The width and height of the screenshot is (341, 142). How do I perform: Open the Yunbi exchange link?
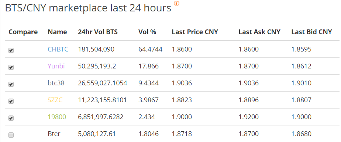56,66
